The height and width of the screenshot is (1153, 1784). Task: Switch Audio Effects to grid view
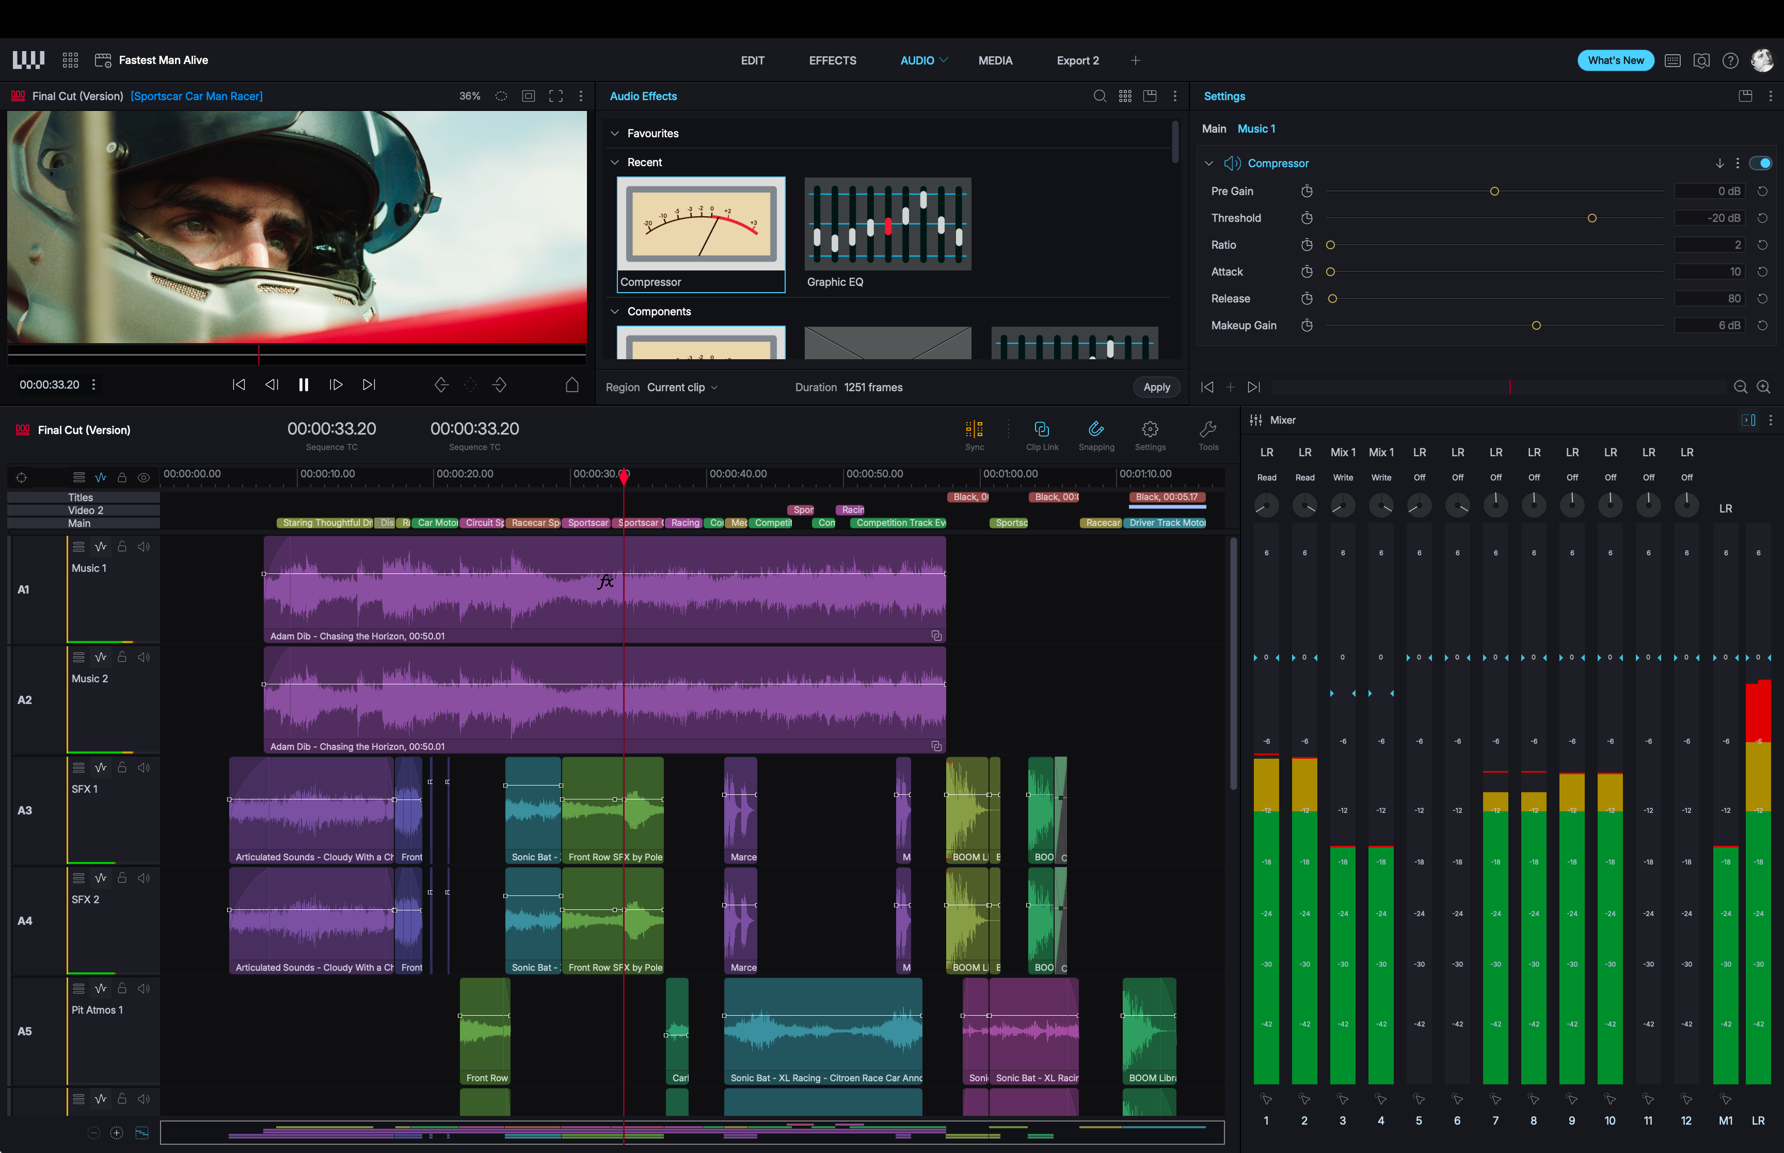pos(1124,96)
